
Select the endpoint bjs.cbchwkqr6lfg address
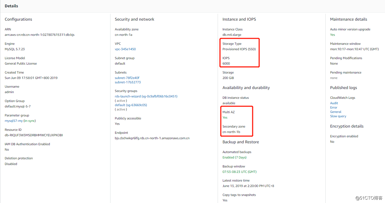pyautogui.click(x=152, y=138)
